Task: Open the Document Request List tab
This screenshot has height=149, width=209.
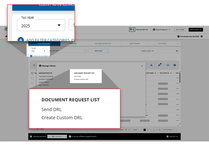Action: (103, 44)
